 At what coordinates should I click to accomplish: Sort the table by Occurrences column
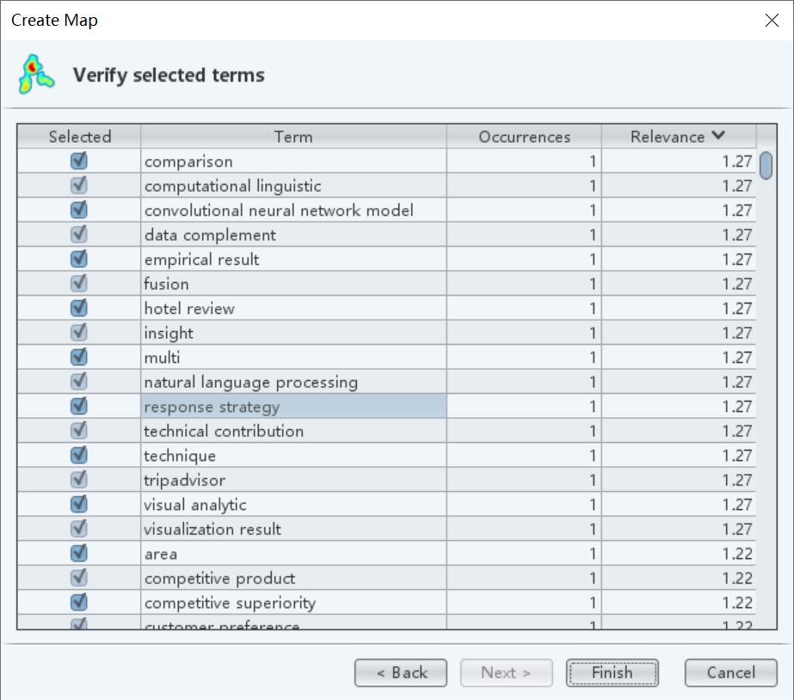pyautogui.click(x=524, y=137)
